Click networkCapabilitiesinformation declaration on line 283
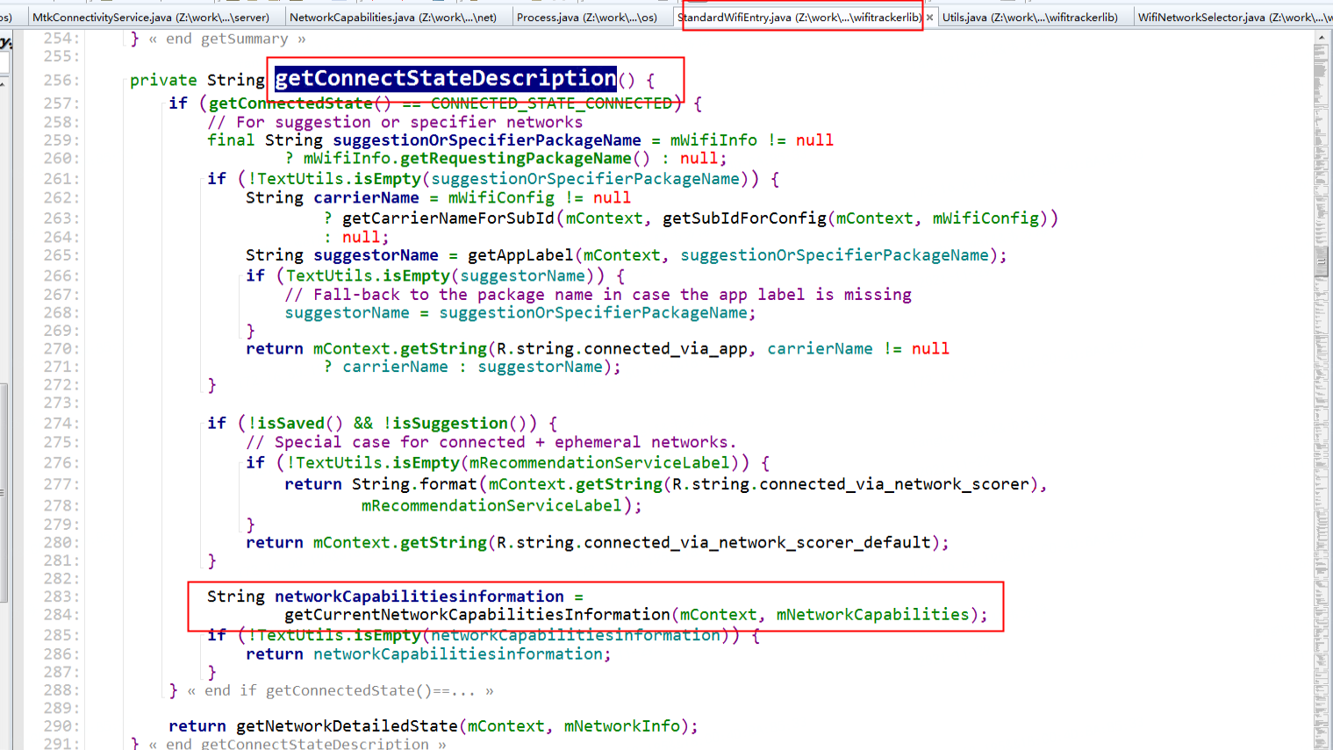1333x750 pixels. click(419, 596)
